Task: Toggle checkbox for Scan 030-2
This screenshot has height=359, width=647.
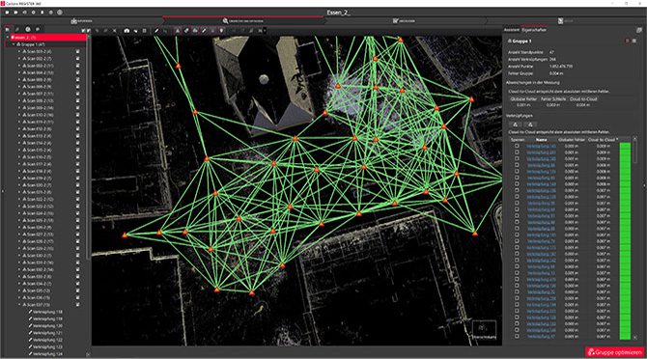Action: pos(77,256)
